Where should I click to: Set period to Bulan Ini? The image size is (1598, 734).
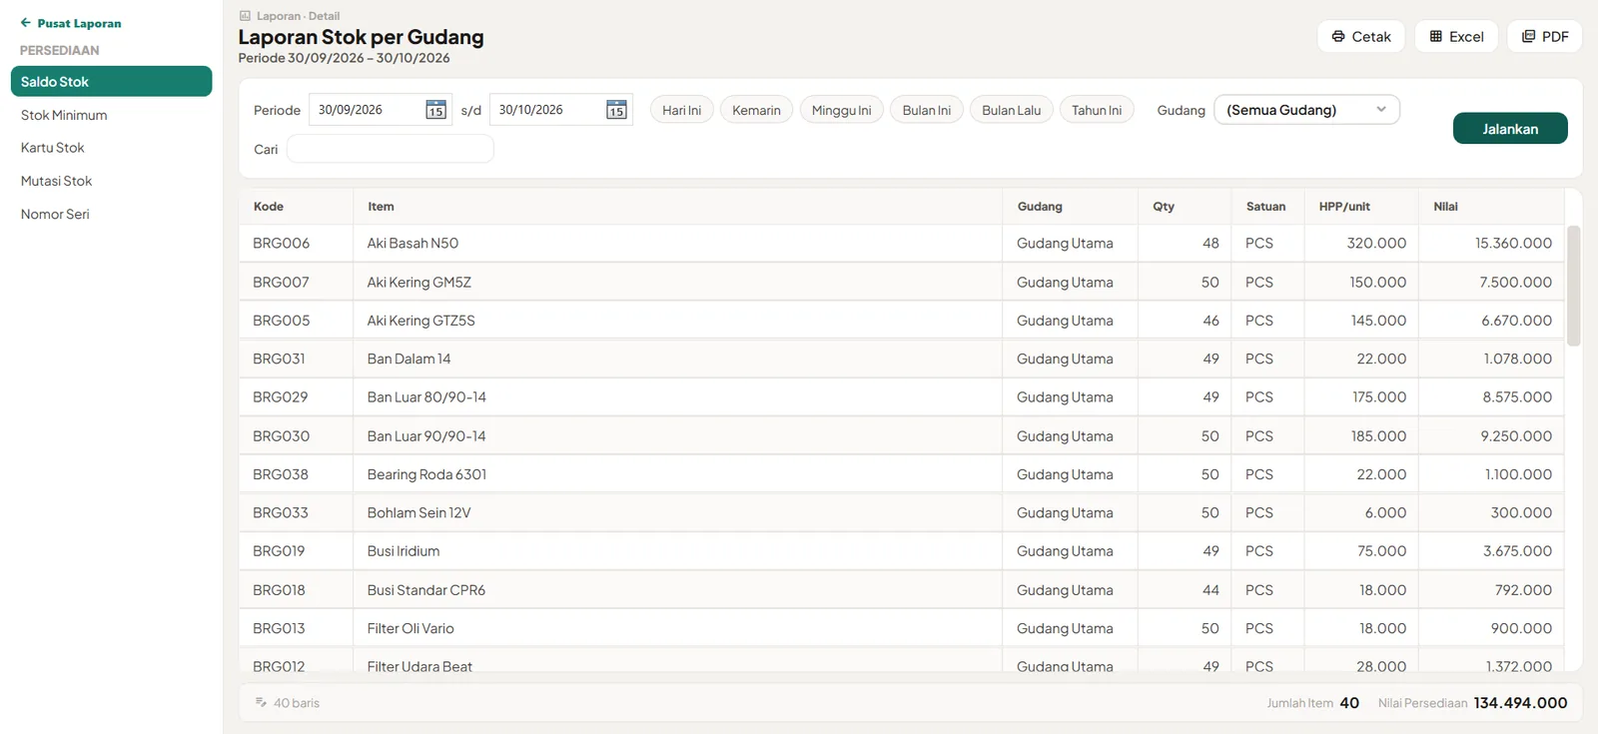click(927, 110)
